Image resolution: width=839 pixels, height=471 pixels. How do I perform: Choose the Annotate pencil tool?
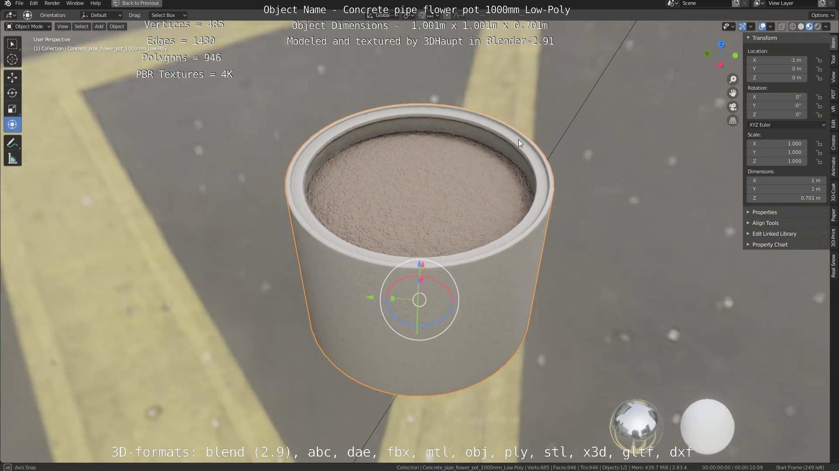click(12, 143)
